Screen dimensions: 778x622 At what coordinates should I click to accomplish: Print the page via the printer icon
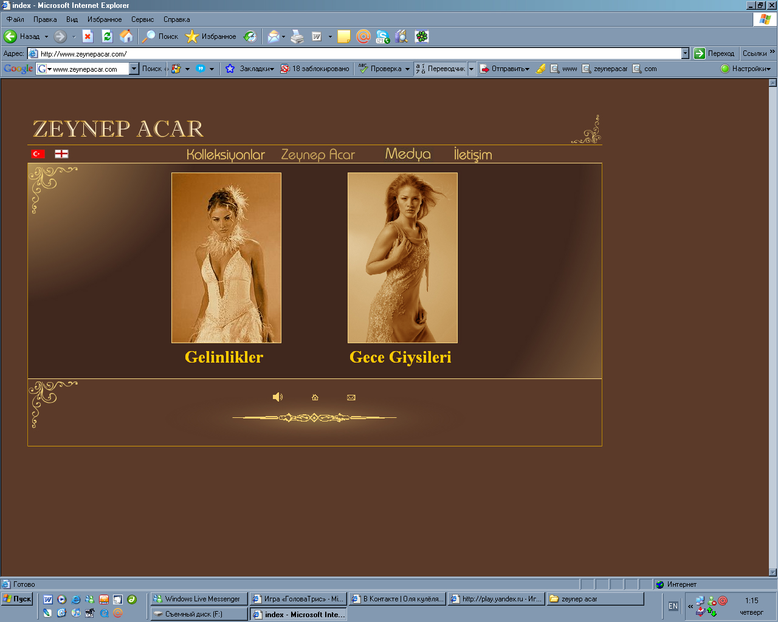click(297, 36)
